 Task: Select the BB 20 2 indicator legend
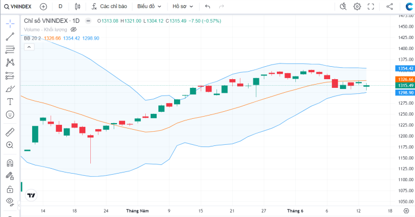point(33,39)
